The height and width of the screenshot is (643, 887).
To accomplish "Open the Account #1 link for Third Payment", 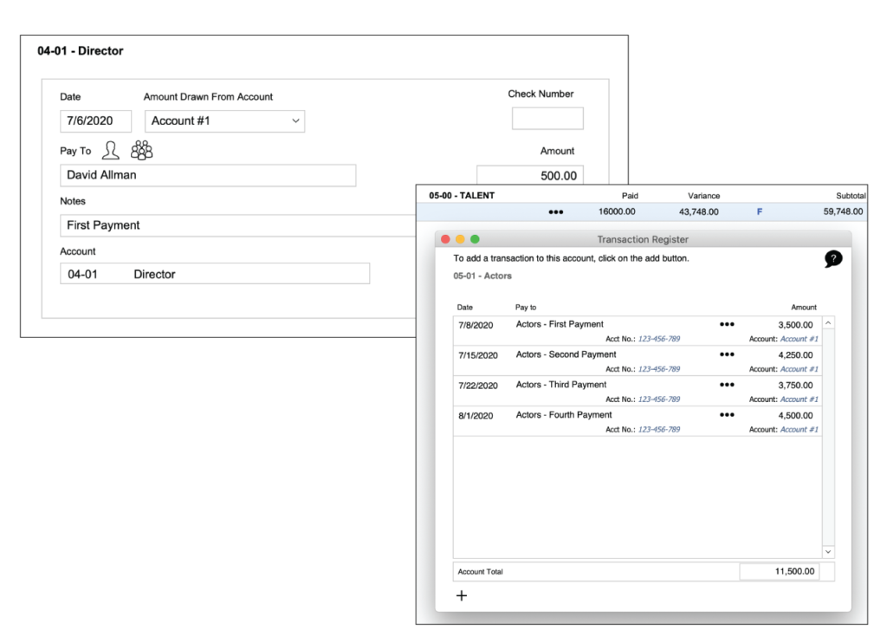I will [x=799, y=399].
